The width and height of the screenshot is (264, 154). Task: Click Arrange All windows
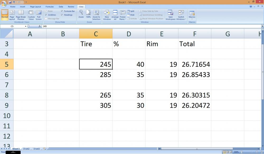pos(115,15)
